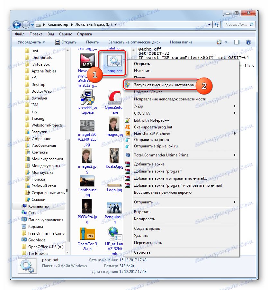Expand the Total Commander Ultima Prime submenu
The width and height of the screenshot is (269, 290).
[235, 155]
